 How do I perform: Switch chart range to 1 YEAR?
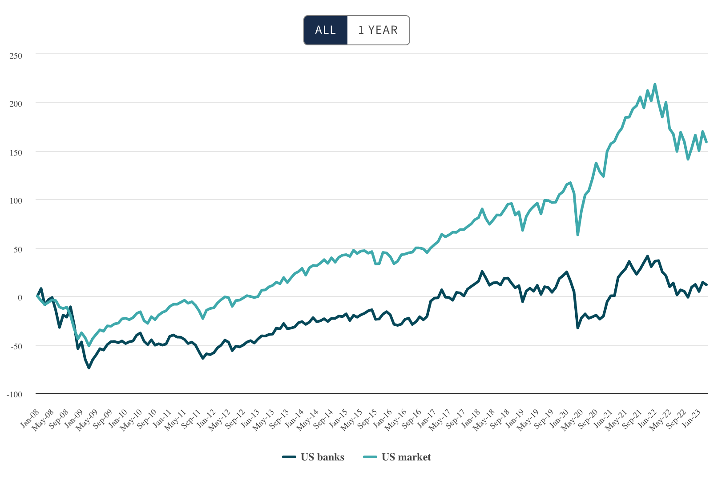[x=378, y=30]
